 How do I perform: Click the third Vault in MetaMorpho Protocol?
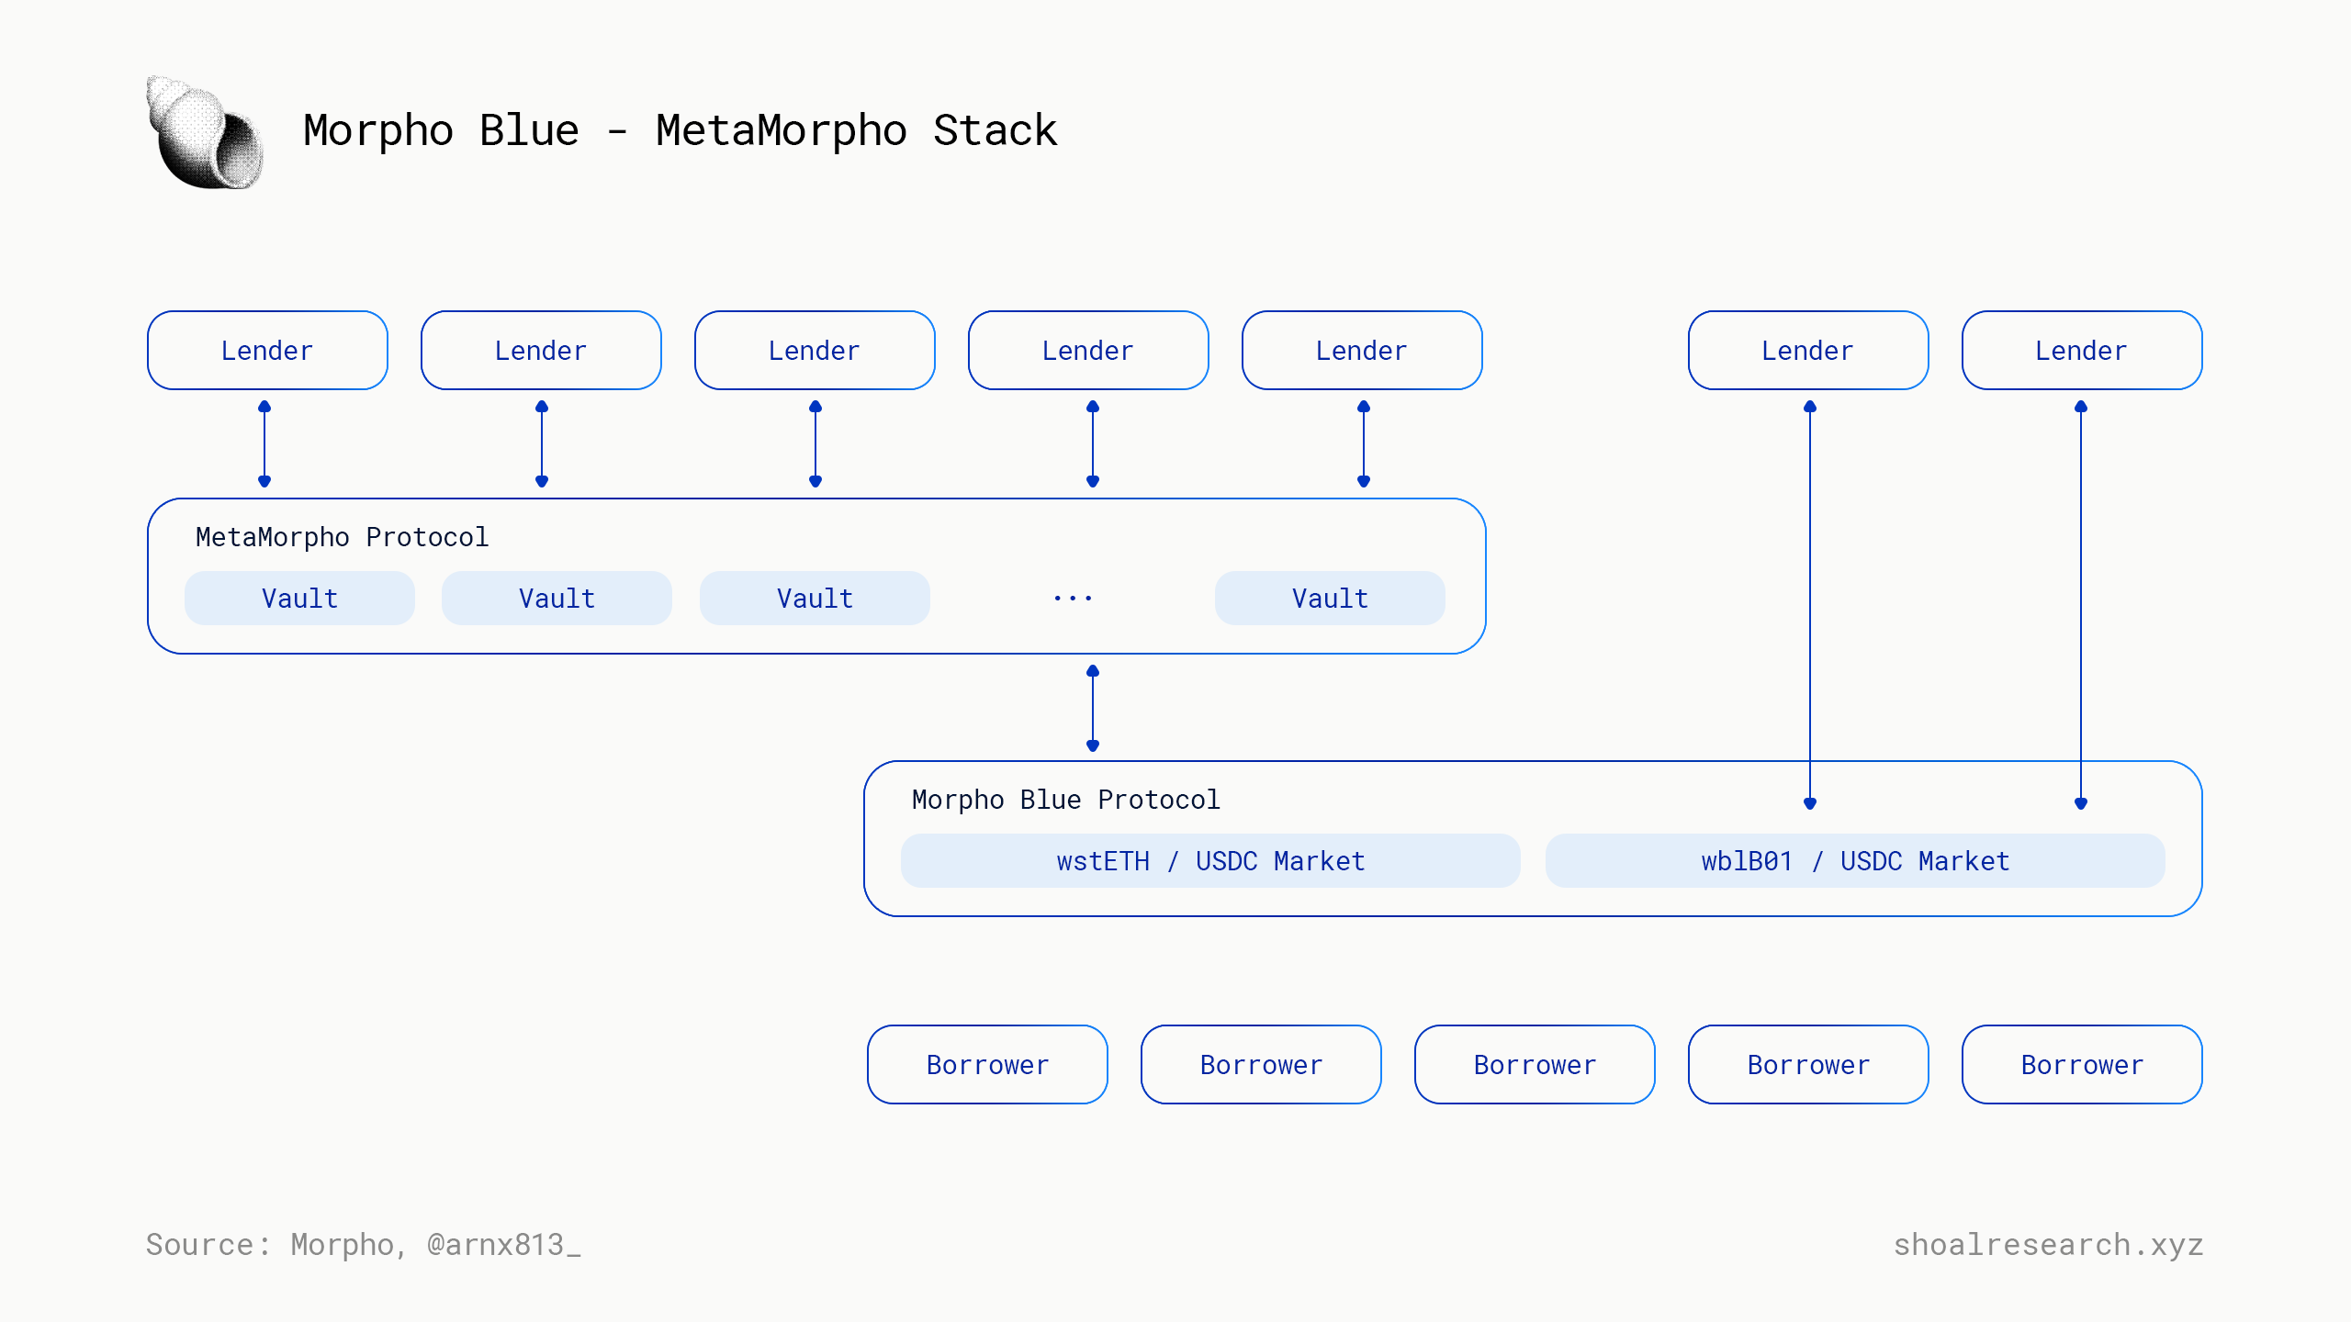pos(815,599)
